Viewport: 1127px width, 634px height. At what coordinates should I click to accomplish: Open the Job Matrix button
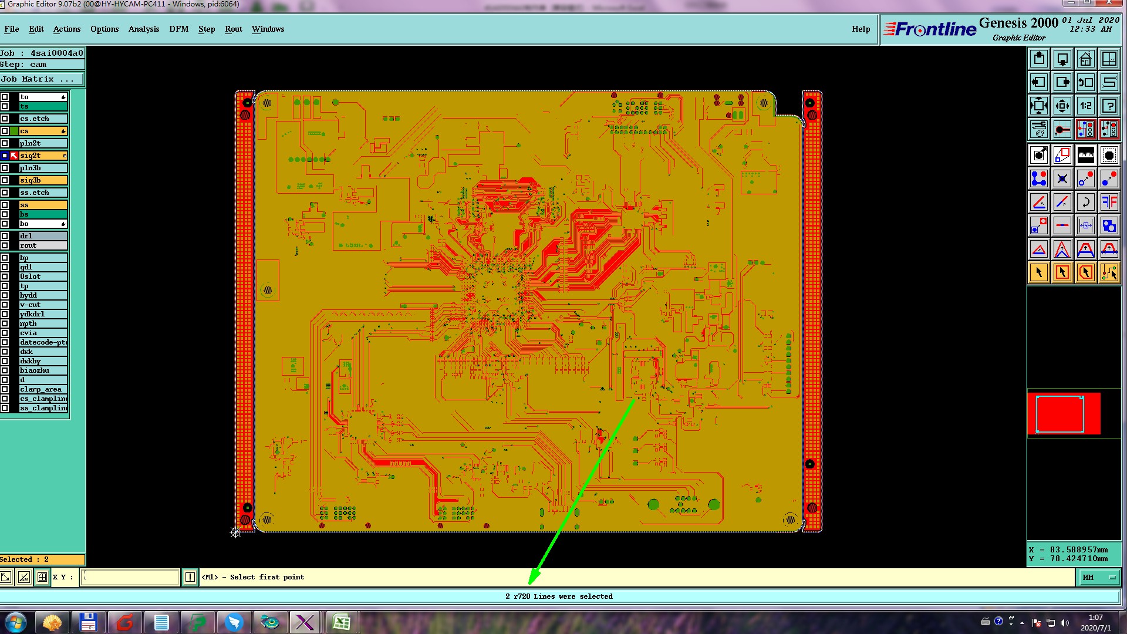click(42, 79)
